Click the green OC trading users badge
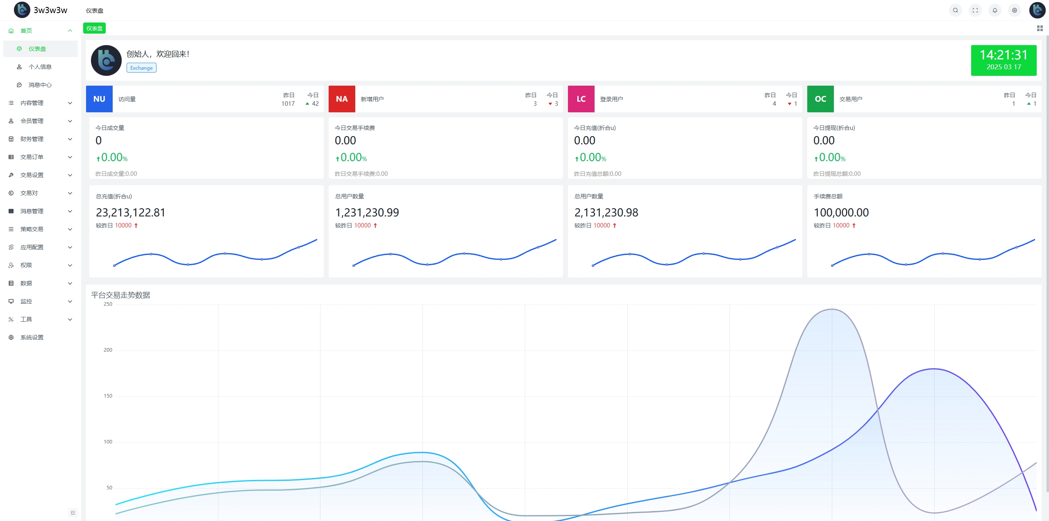 pos(820,99)
